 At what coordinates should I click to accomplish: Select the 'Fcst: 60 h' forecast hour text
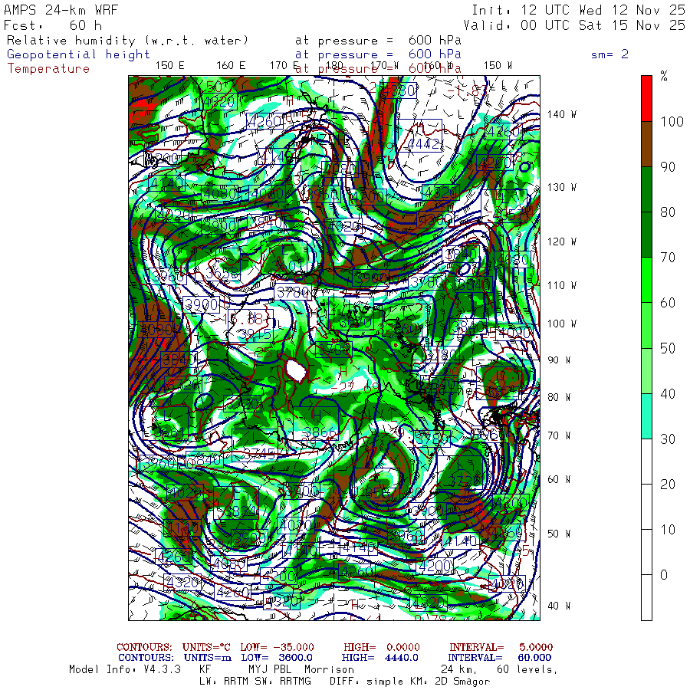click(x=53, y=25)
